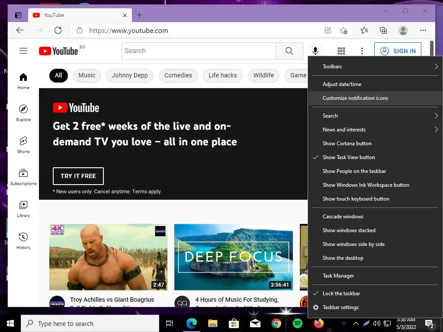Open a new browser tab
This screenshot has height=332, width=443.
(140, 15)
